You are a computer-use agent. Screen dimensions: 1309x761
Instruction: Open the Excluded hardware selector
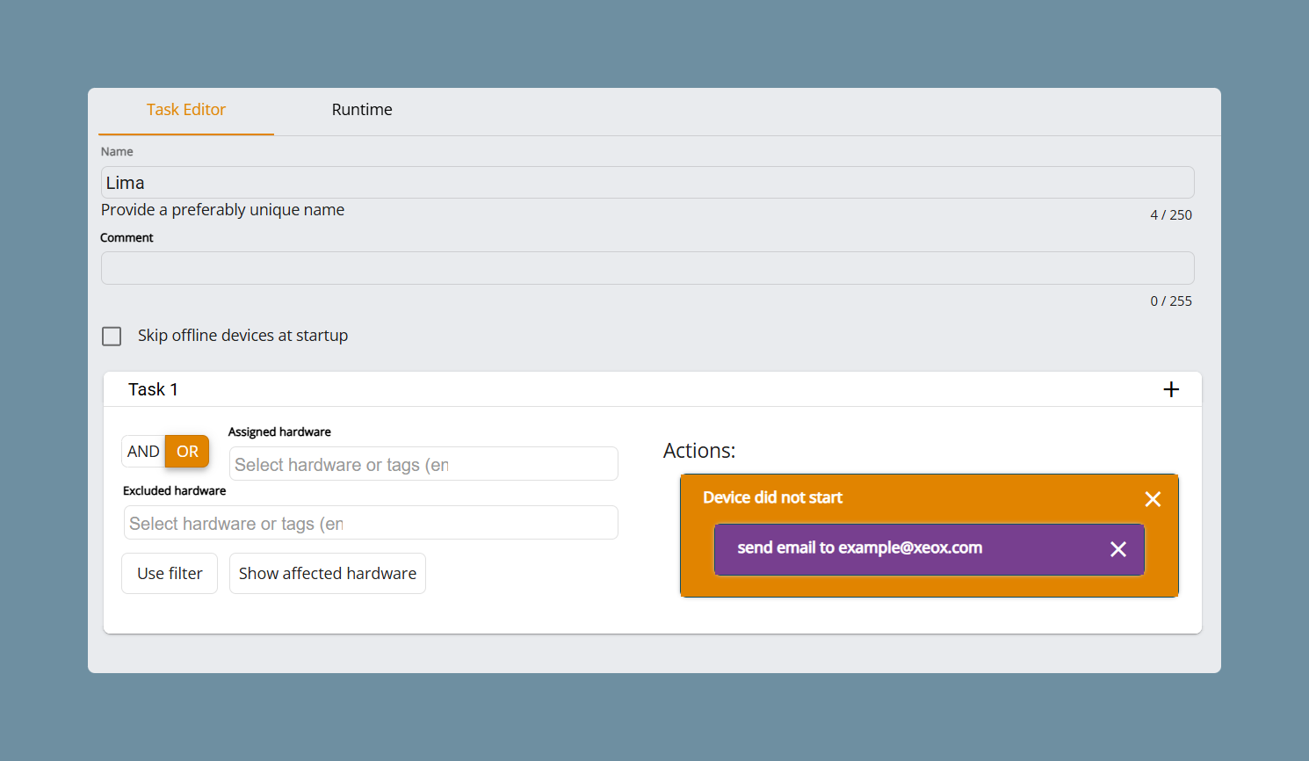[x=371, y=523]
